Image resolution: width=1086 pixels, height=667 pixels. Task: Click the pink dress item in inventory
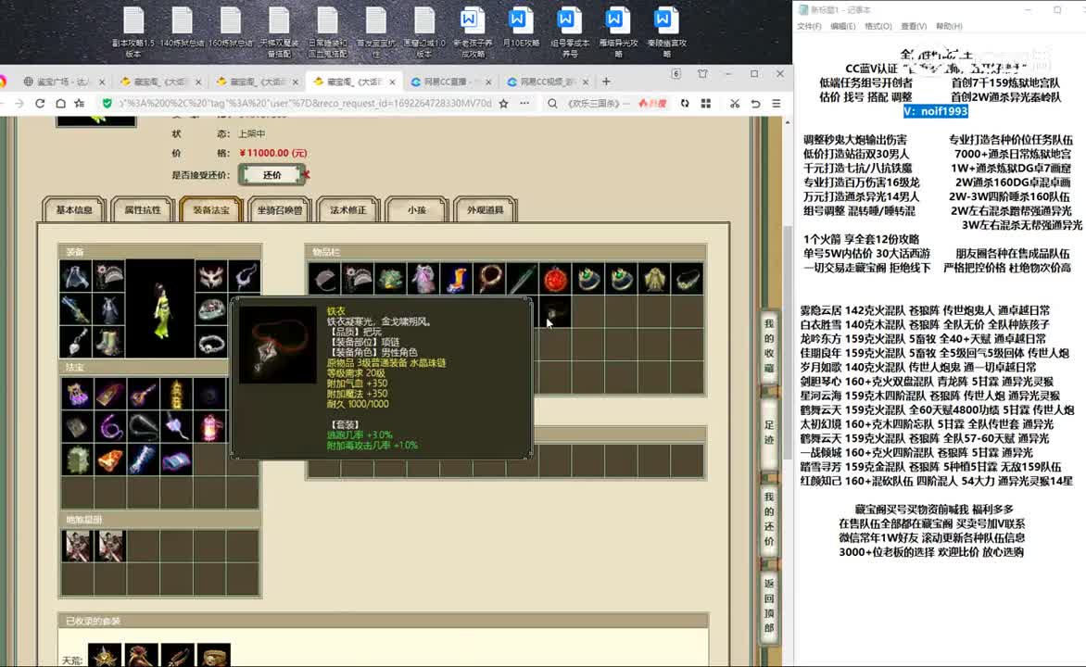point(423,279)
